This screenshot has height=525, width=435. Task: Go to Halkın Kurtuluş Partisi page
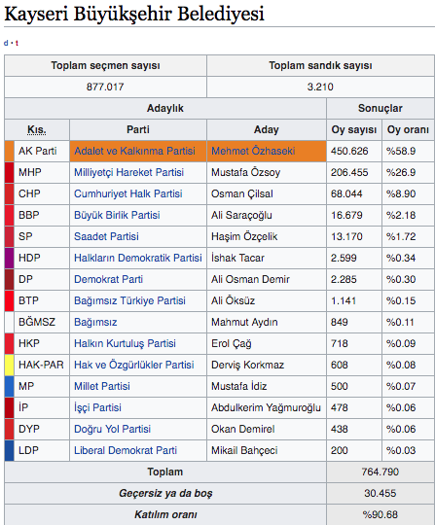(125, 343)
